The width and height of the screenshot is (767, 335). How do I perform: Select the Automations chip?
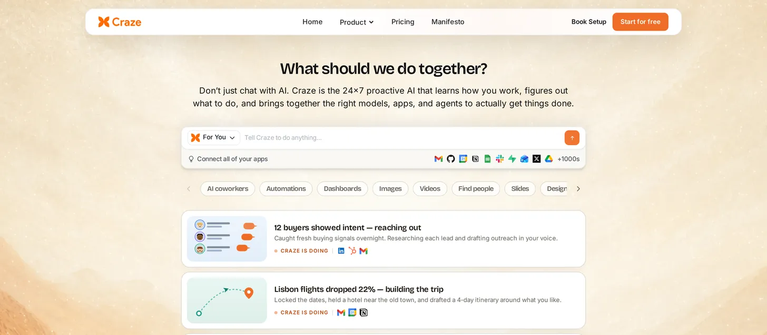(x=286, y=189)
